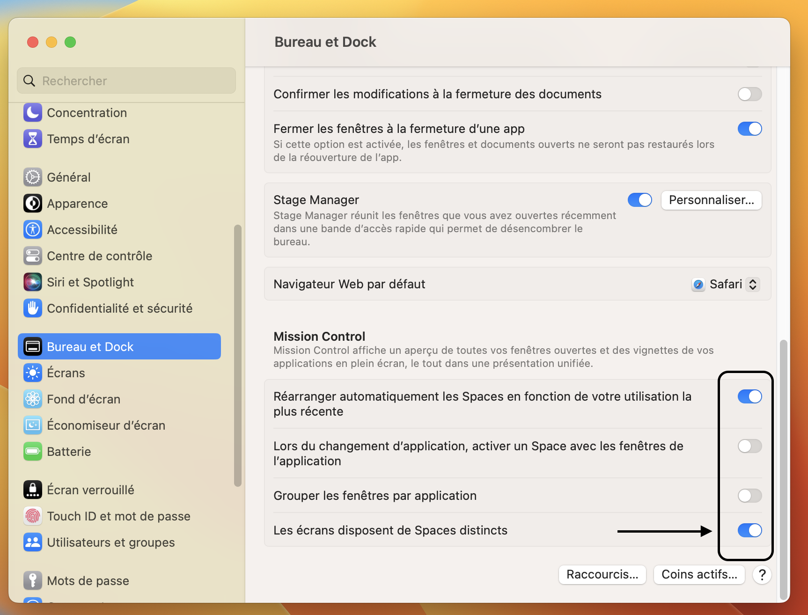This screenshot has height=615, width=808.
Task: Click the Temps d'écran hourglass icon
Action: coord(33,139)
